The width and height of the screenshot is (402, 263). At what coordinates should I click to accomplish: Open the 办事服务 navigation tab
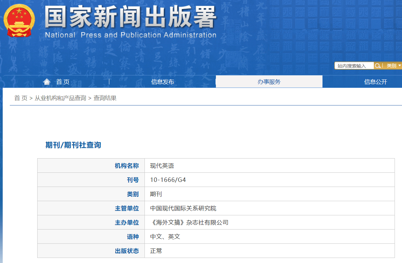point(269,82)
